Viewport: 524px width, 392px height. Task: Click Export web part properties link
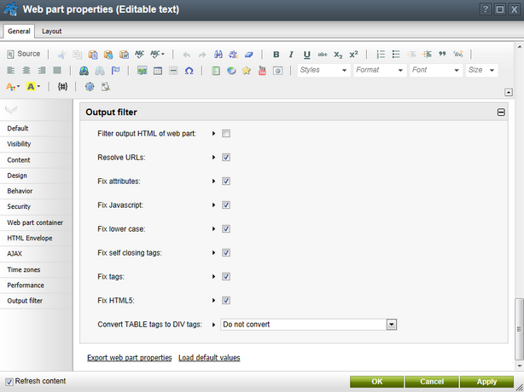pos(130,358)
